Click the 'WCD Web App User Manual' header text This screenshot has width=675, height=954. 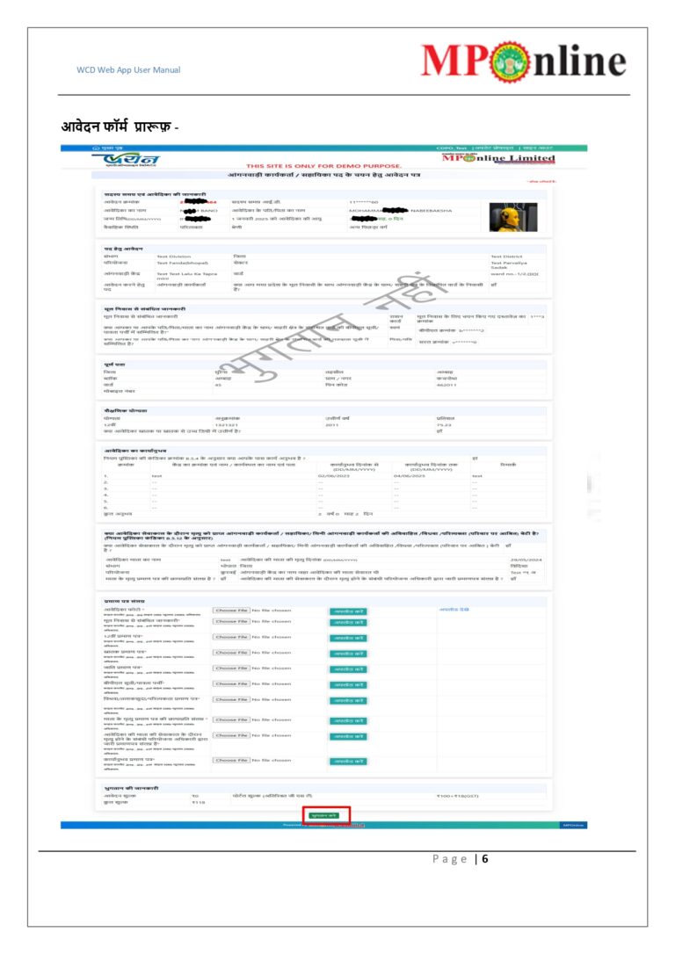point(128,70)
